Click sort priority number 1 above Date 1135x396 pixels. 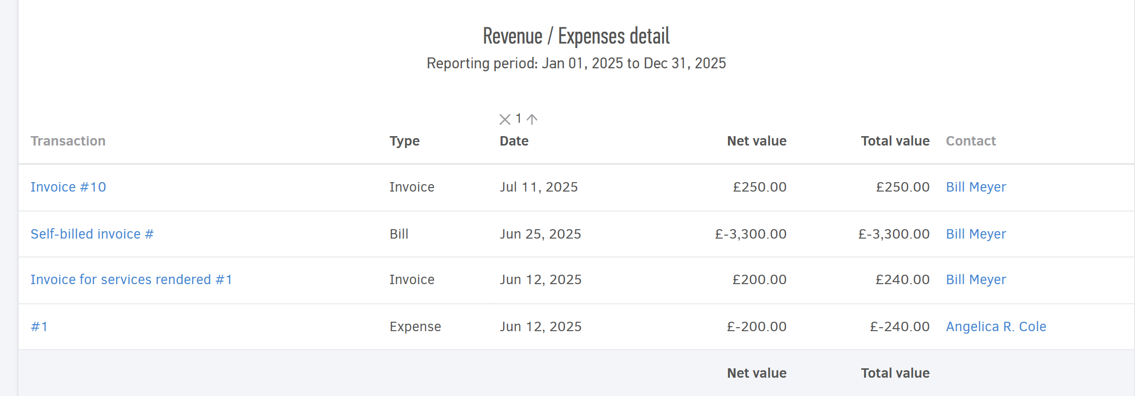pyautogui.click(x=518, y=119)
